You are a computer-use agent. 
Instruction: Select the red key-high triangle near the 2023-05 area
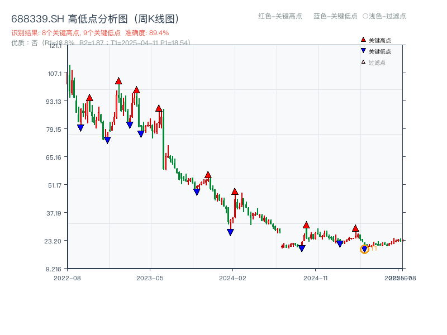(159, 107)
